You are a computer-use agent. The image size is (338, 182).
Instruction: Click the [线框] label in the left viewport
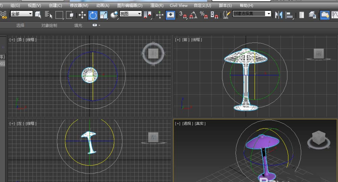tap(31, 124)
